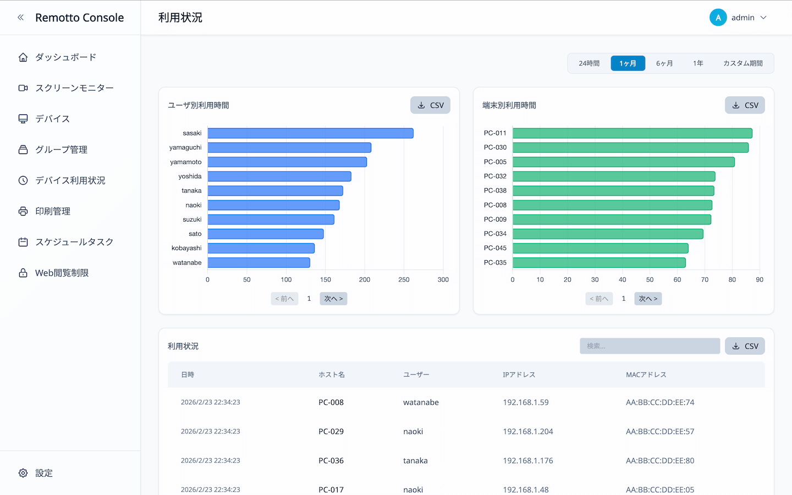The width and height of the screenshot is (792, 495).
Task: Click MAC address AA:BB:CC:DD:EE:57
Action: click(x=660, y=431)
